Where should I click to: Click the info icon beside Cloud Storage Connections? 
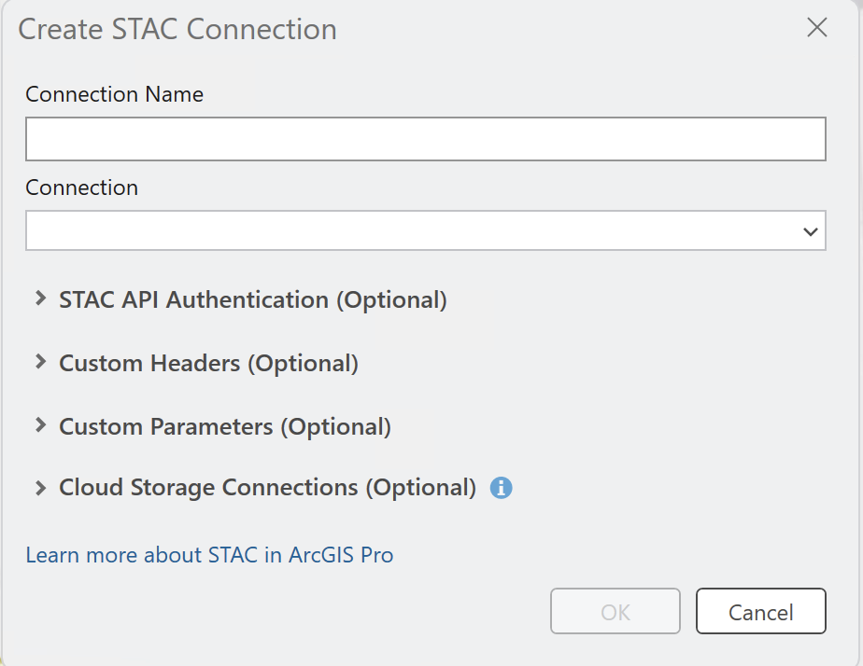[501, 488]
